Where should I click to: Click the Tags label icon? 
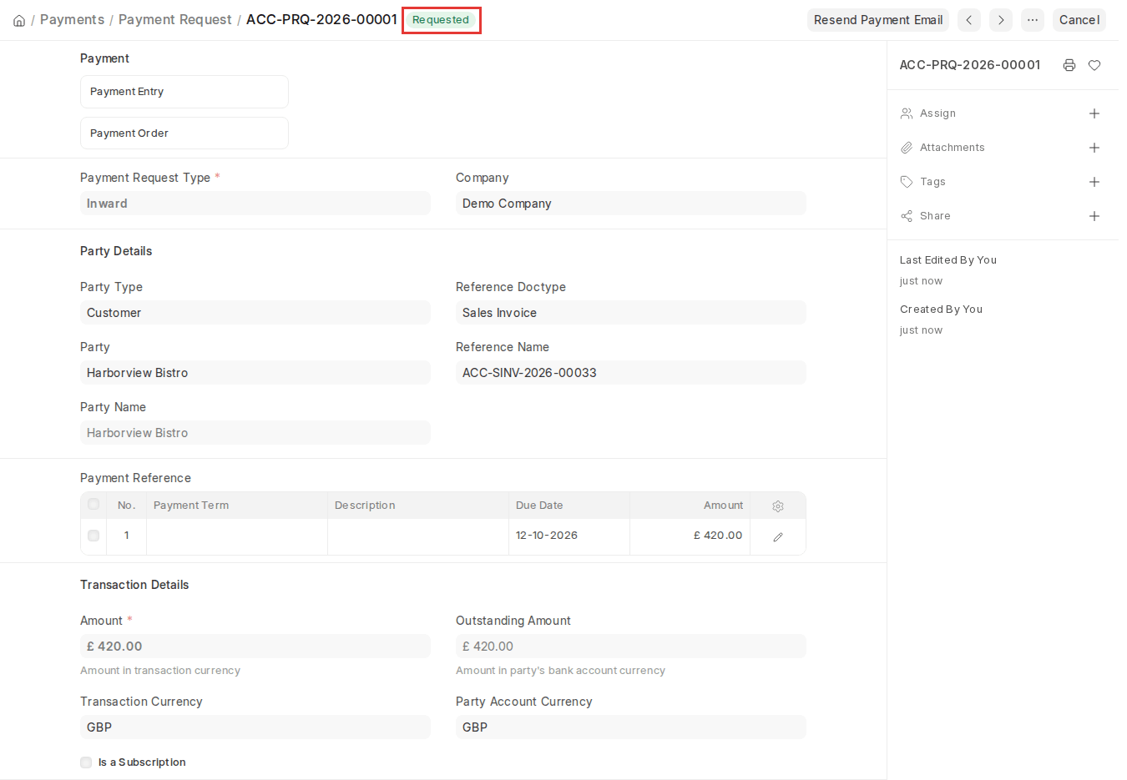click(907, 182)
